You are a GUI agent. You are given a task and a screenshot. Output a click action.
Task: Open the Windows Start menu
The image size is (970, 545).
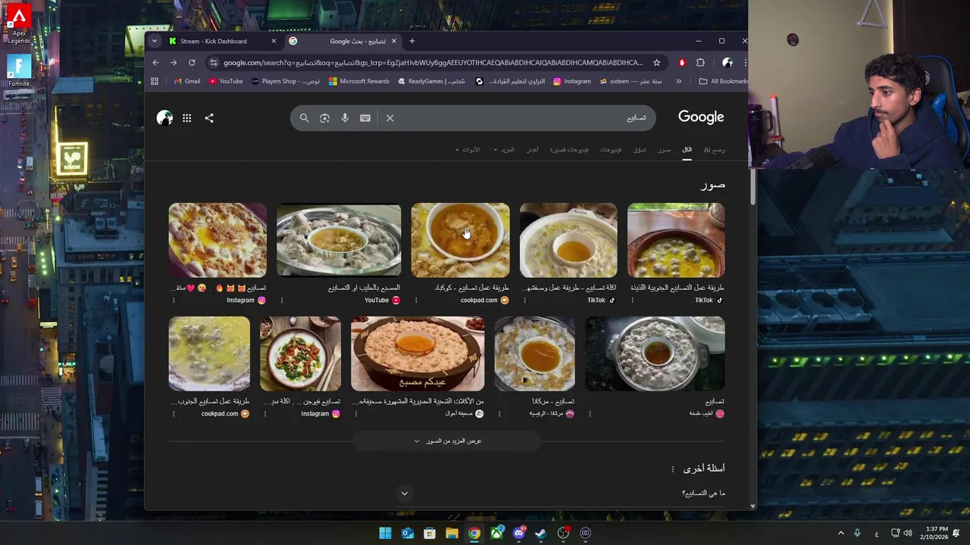pyautogui.click(x=385, y=533)
